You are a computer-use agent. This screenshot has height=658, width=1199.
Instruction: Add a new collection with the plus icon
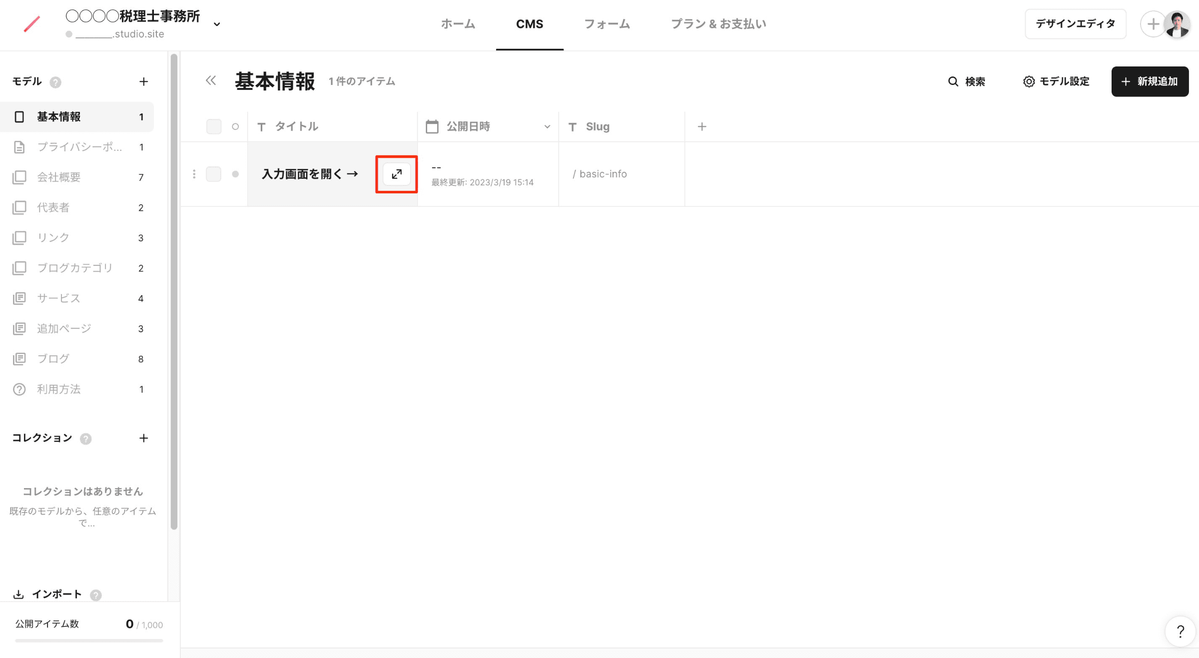(143, 438)
